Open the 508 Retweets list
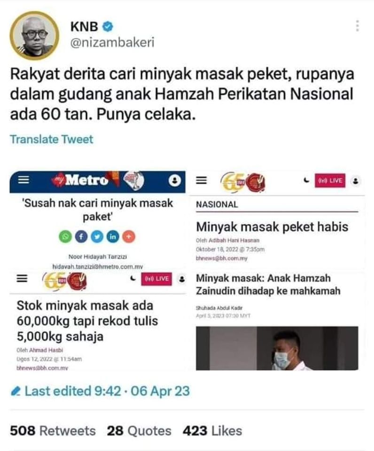Viewport: 374px width, 451px height. coord(53,431)
